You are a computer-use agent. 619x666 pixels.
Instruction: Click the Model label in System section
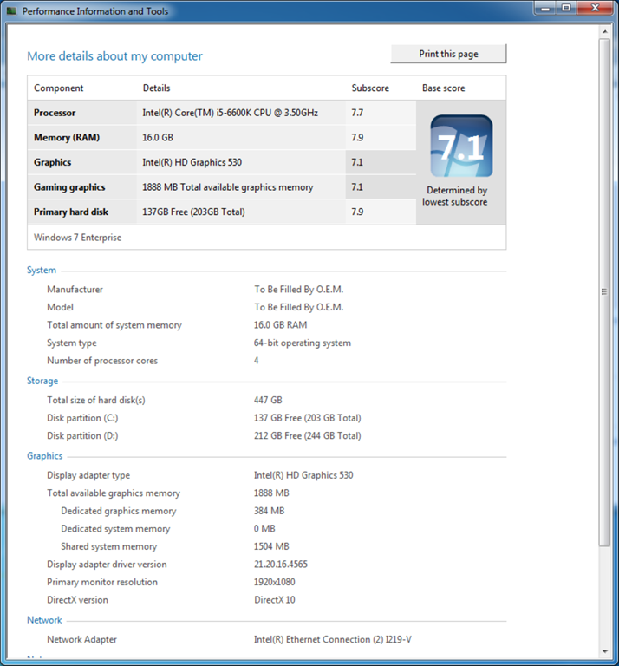pos(60,307)
